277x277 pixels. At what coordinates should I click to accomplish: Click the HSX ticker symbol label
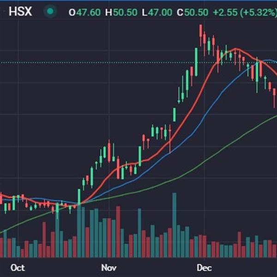click(20, 12)
